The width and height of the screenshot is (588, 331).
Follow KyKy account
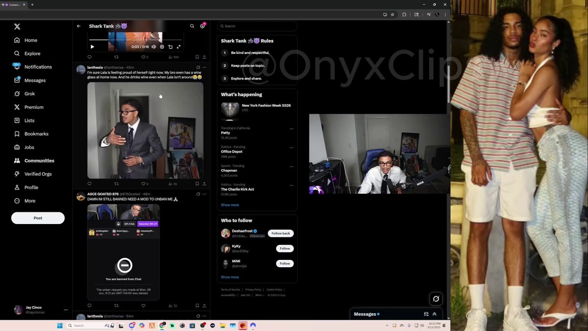(285, 249)
